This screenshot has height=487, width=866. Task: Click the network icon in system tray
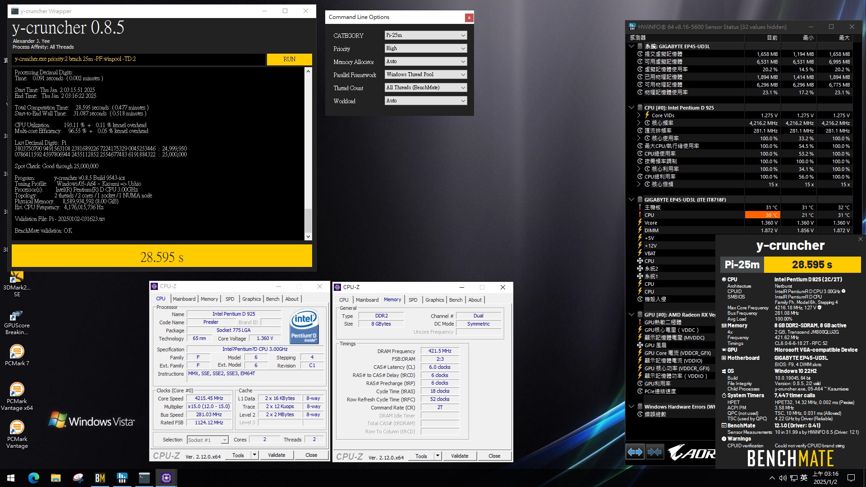[793, 478]
